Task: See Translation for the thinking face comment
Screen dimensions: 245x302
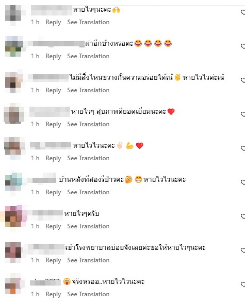Action: 88,192
